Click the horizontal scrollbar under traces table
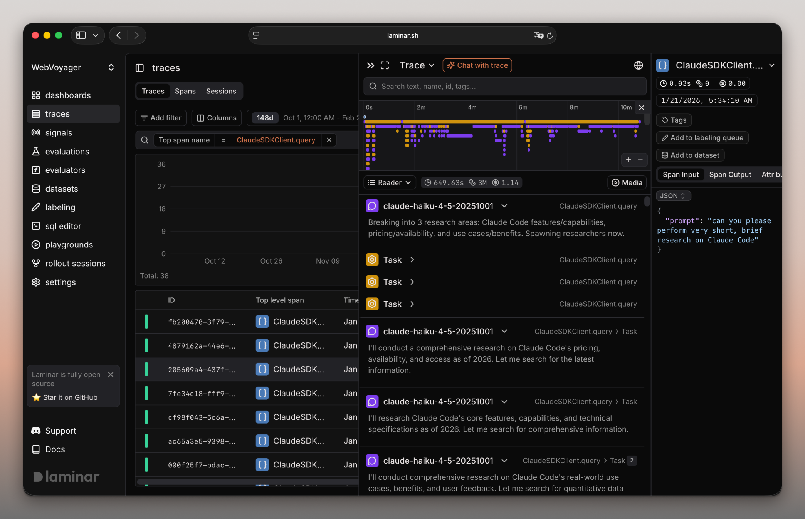805x519 pixels. click(x=247, y=482)
